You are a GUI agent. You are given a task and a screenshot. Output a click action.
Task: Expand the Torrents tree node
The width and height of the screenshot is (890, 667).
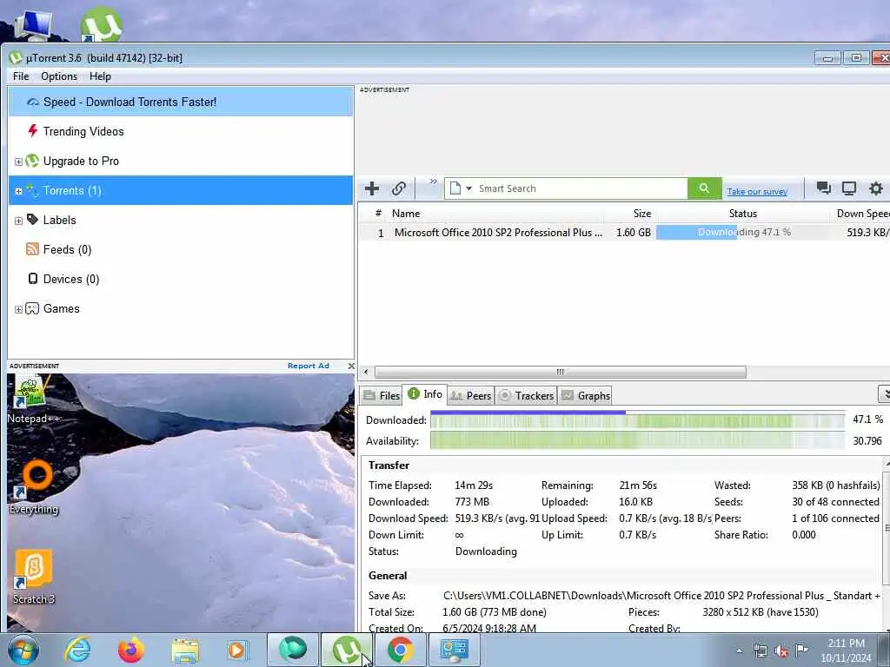19,192
